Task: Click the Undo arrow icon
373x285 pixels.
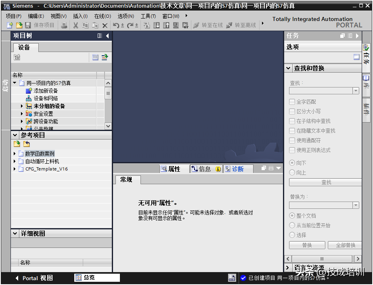Action: (116, 25)
